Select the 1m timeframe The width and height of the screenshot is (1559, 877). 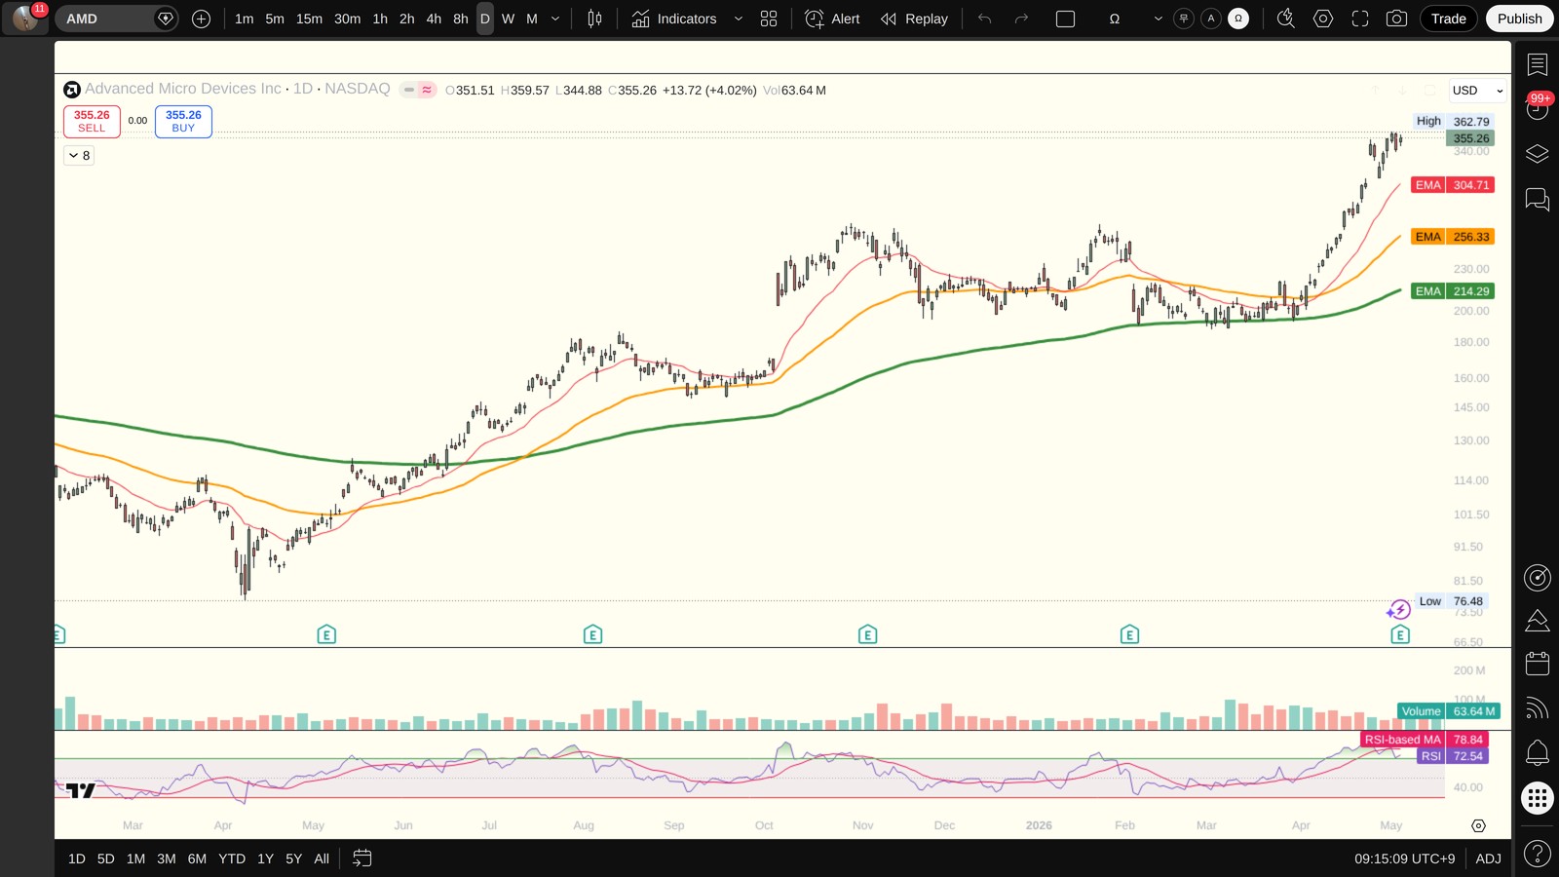pyautogui.click(x=244, y=19)
